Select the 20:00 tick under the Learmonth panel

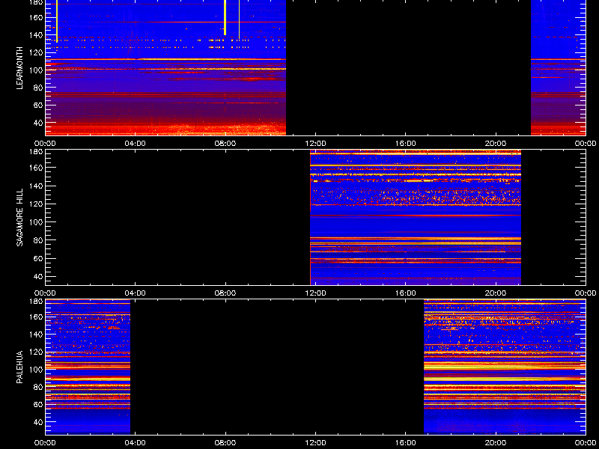(496, 144)
